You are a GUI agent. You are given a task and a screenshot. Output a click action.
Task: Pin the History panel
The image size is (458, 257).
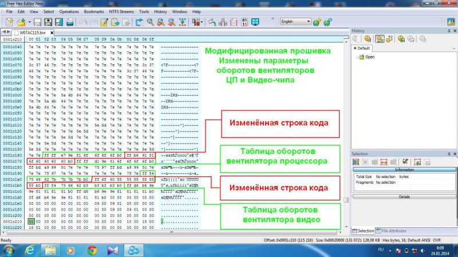pos(449,31)
